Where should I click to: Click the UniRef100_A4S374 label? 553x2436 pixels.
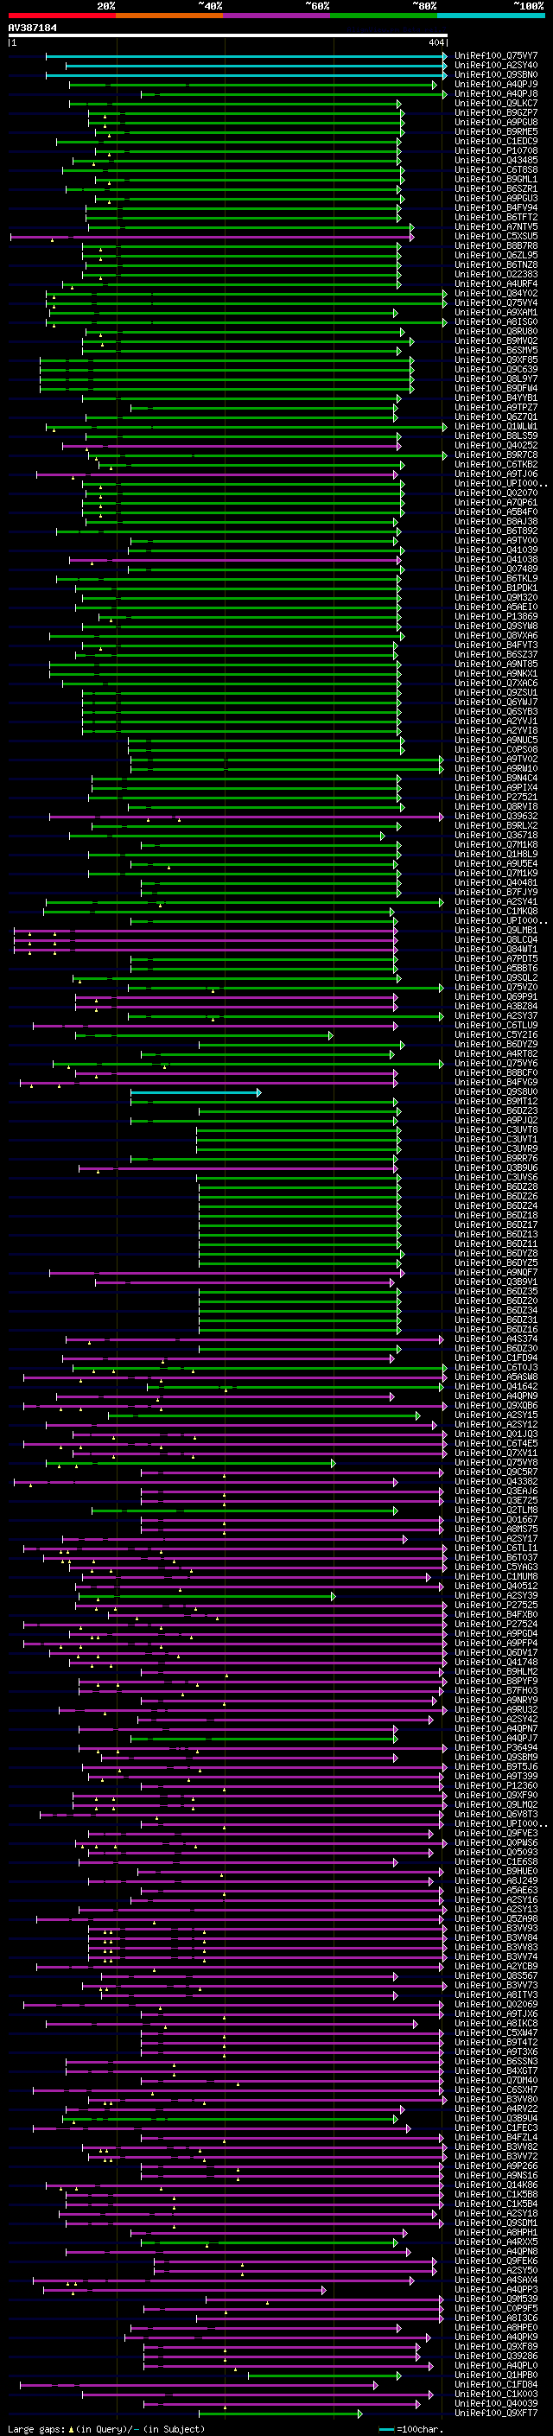tap(495, 1339)
